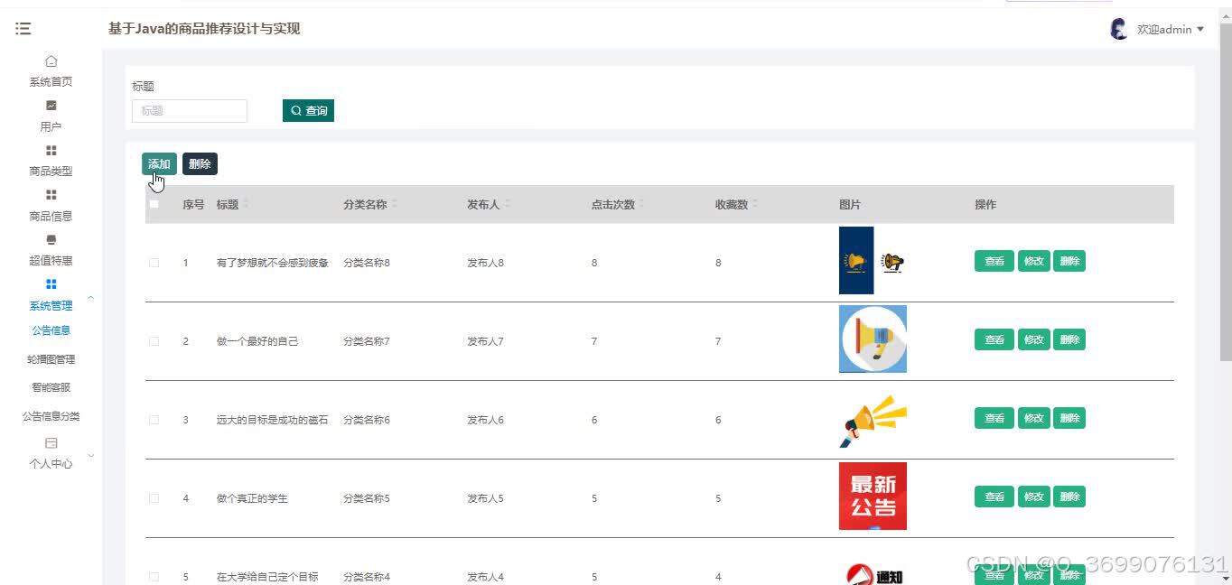Screen dimensions: 1232x585
Task: Click 修改 for row 分类名称8
Action: [1033, 261]
